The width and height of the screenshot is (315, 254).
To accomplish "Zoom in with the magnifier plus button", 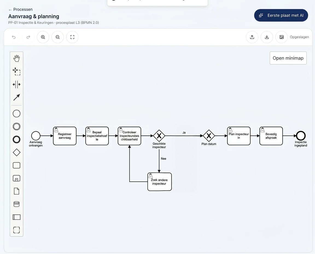I will pyautogui.click(x=43, y=37).
